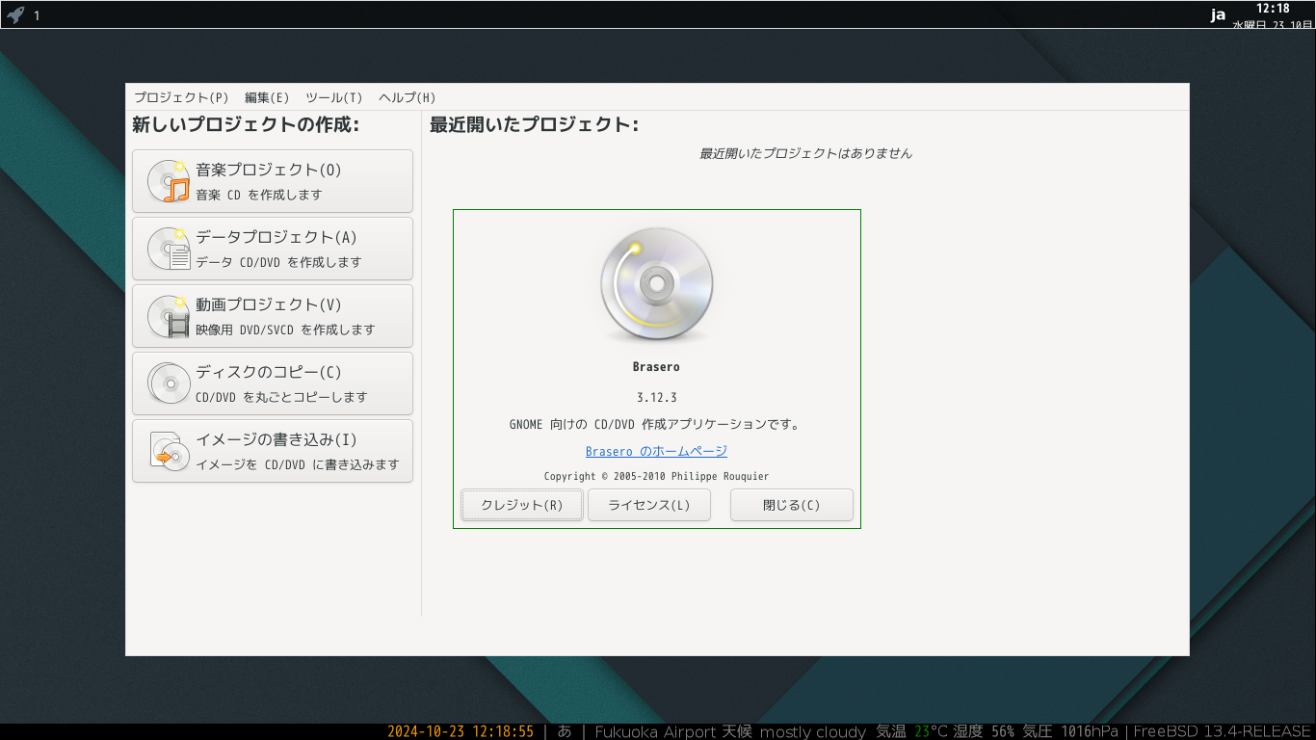
Task: Click the "Copyright © 2005-2010 Philippe Rouquier" text
Action: coord(657,476)
